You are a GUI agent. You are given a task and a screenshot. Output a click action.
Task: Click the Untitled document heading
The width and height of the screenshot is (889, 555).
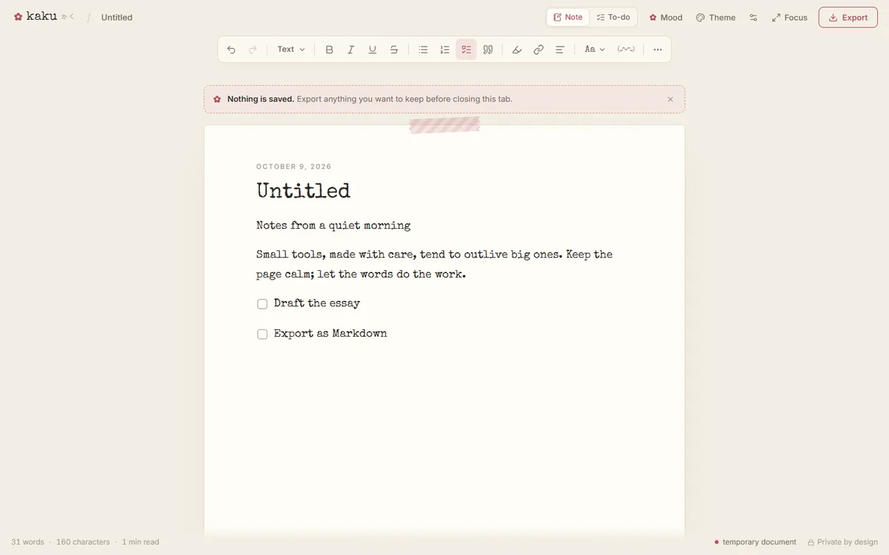[303, 191]
